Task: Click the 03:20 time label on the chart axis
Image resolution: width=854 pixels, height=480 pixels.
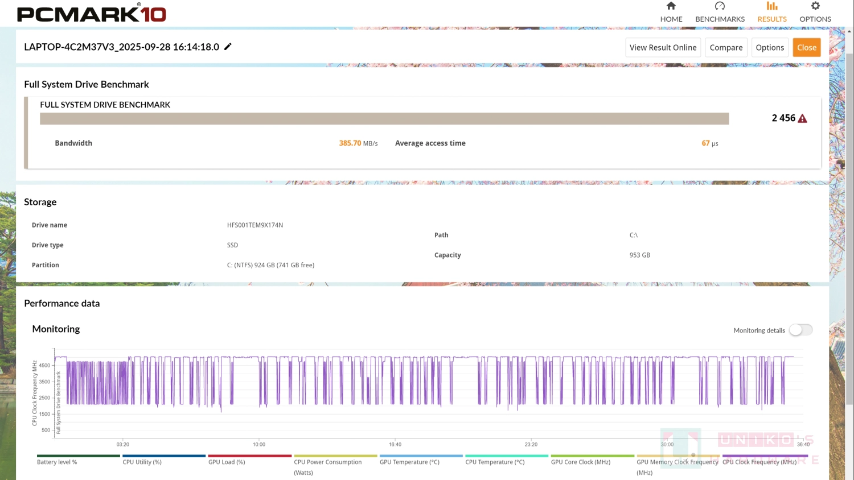Action: coord(123,444)
